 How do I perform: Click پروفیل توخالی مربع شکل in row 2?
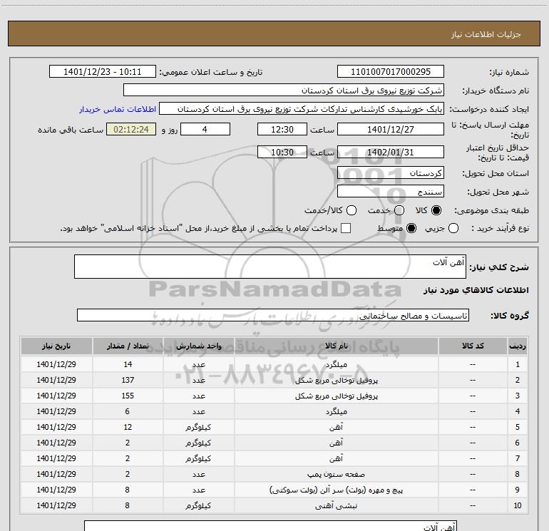click(336, 380)
